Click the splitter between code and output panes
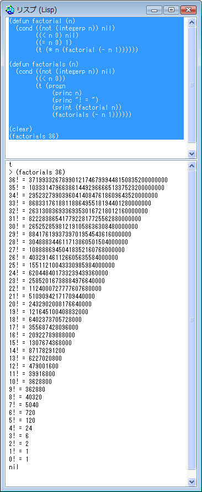This screenshot has width=202, height=492. [x=101, y=160]
